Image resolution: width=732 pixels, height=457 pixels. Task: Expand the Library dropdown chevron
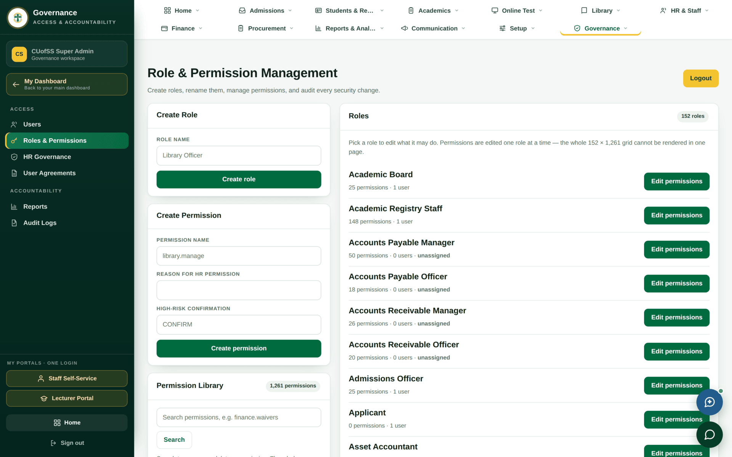pyautogui.click(x=618, y=11)
